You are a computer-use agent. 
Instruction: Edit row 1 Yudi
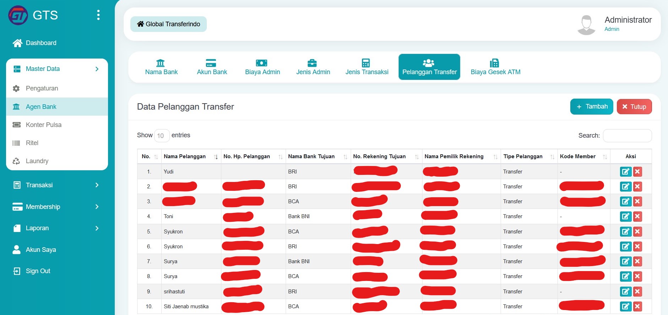[626, 172]
